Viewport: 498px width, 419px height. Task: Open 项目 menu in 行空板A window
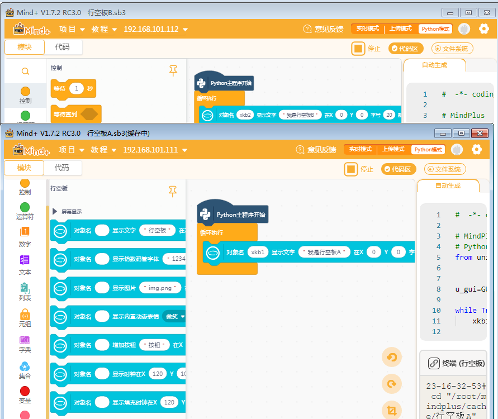coord(72,150)
